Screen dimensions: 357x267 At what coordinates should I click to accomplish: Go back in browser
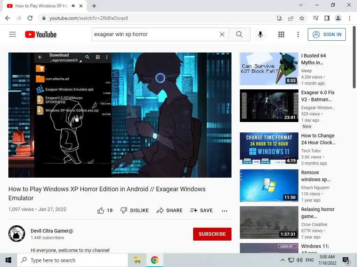pos(8,18)
